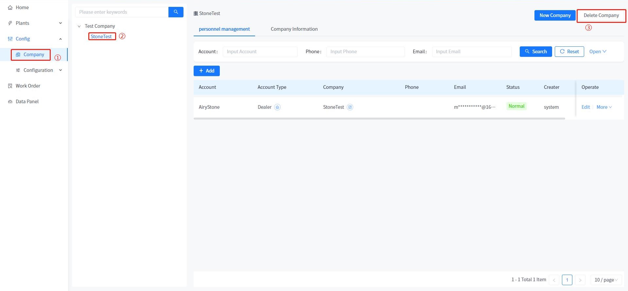Open Work Order from sidebar

[x=28, y=86]
